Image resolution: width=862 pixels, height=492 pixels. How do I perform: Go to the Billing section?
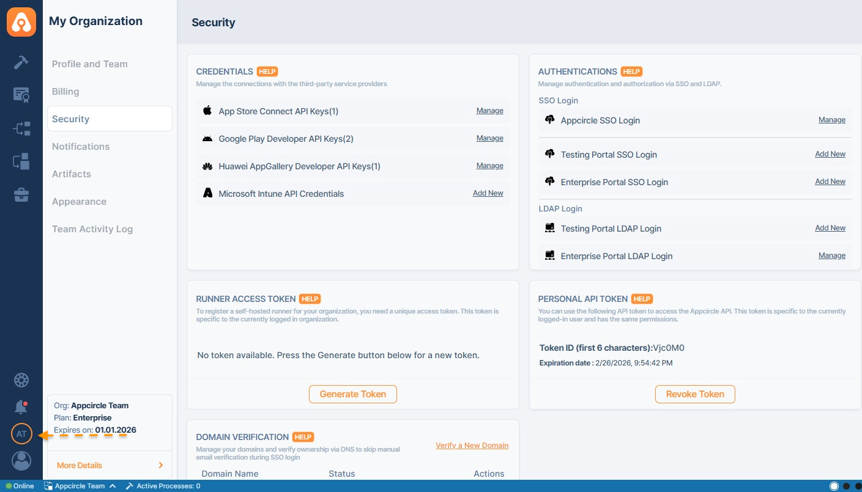coord(65,92)
